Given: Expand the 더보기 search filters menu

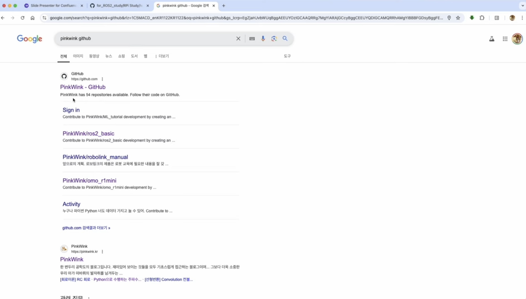Looking at the screenshot, I should (x=162, y=56).
